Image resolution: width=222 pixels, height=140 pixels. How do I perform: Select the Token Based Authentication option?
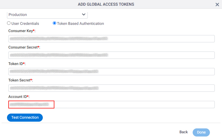tap(54, 23)
